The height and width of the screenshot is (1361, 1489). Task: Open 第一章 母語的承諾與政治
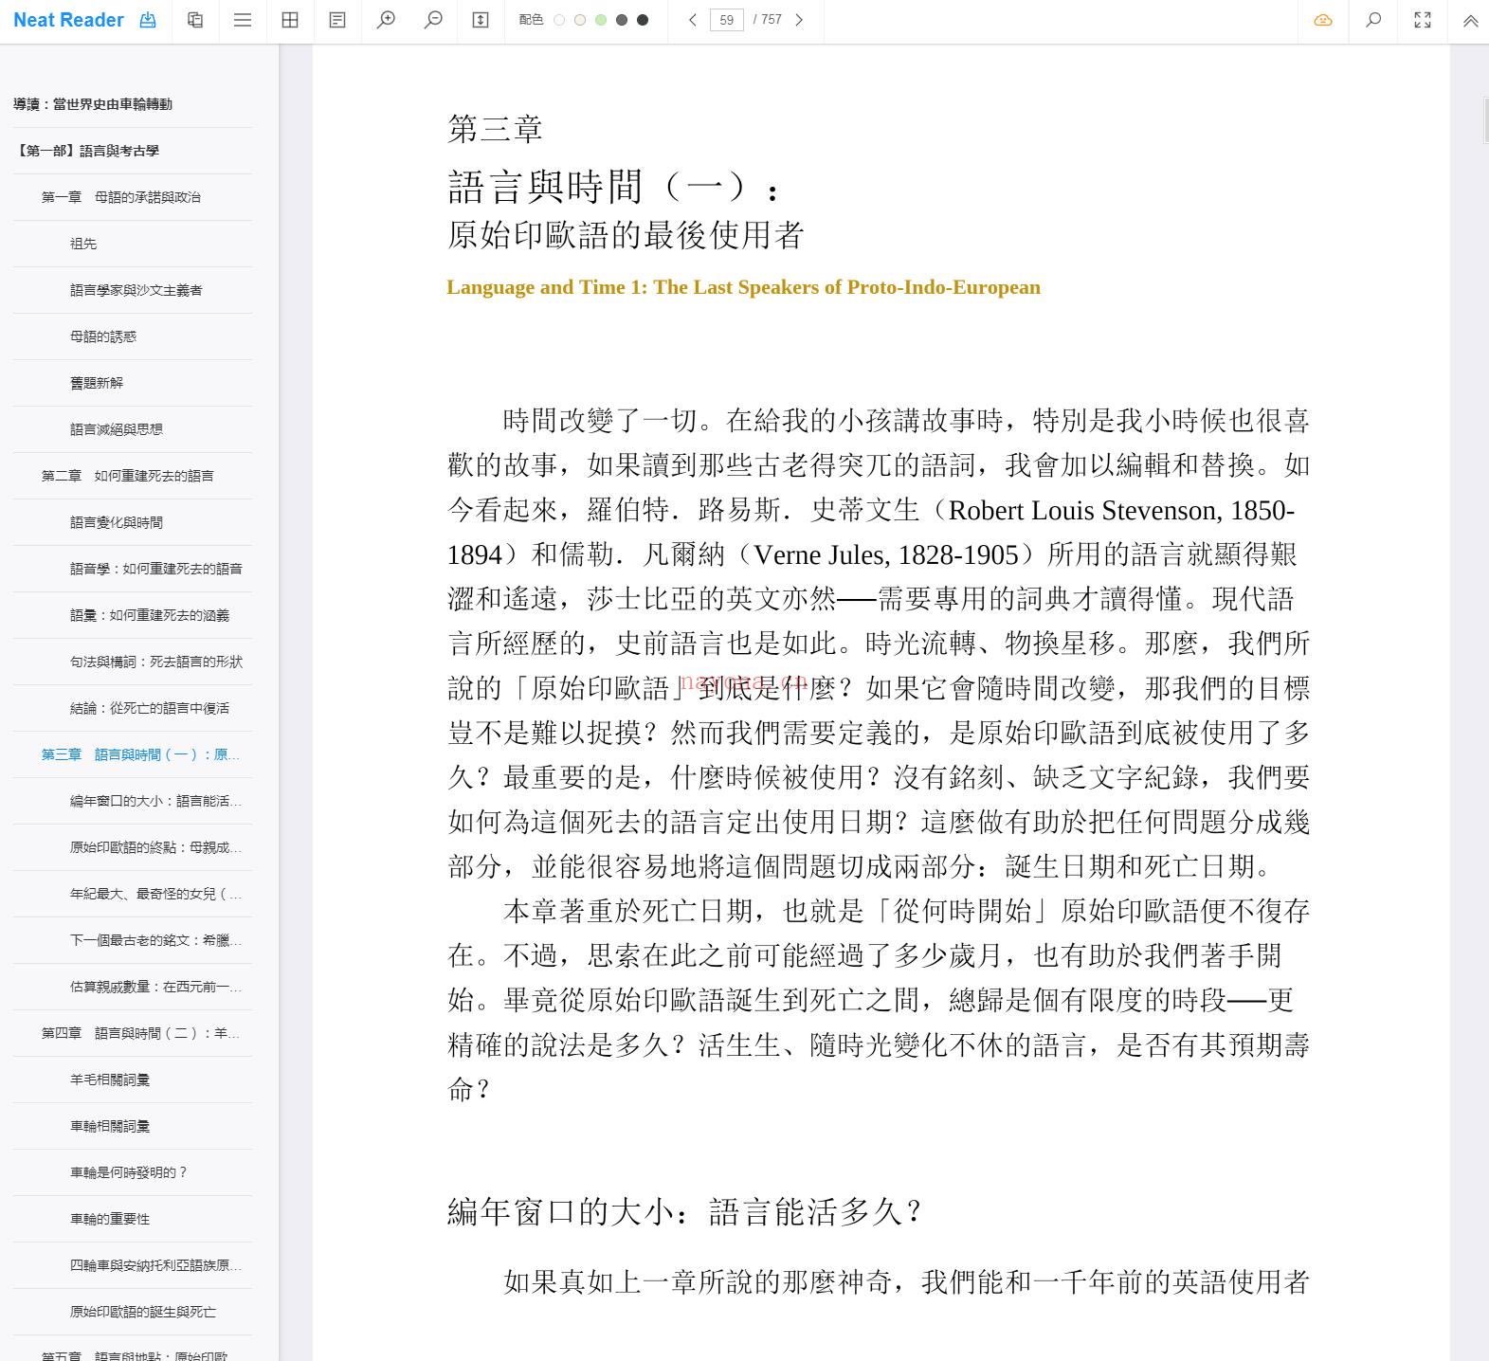coord(121,197)
